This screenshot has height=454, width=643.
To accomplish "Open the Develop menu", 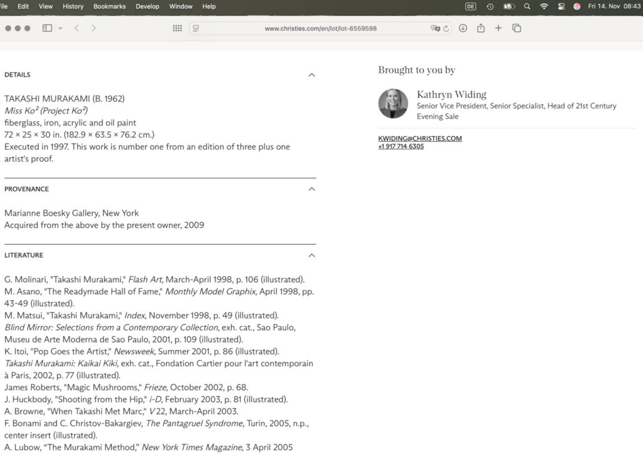I will 148,6.
